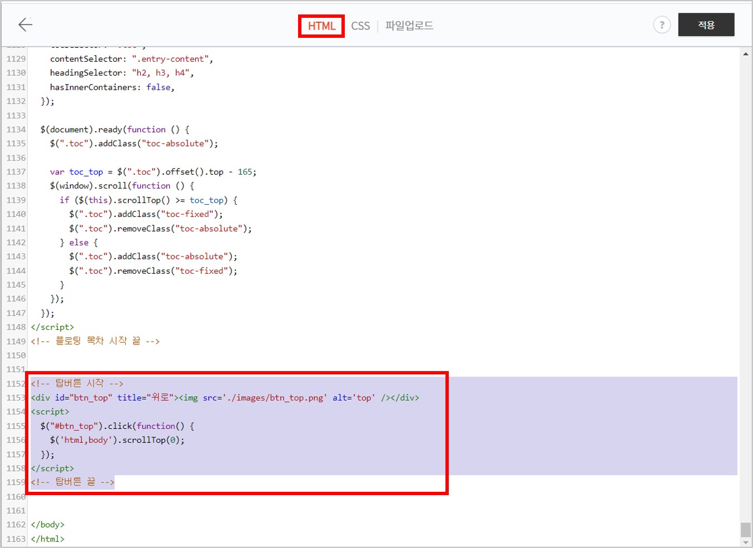The height and width of the screenshot is (548, 753).
Task: Click the if scrollTop() >= toc_top line
Action: pyautogui.click(x=148, y=200)
